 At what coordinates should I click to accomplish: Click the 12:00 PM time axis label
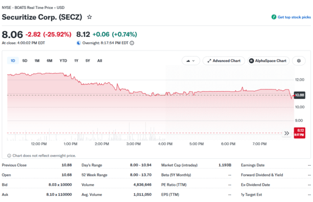click(x=39, y=144)
